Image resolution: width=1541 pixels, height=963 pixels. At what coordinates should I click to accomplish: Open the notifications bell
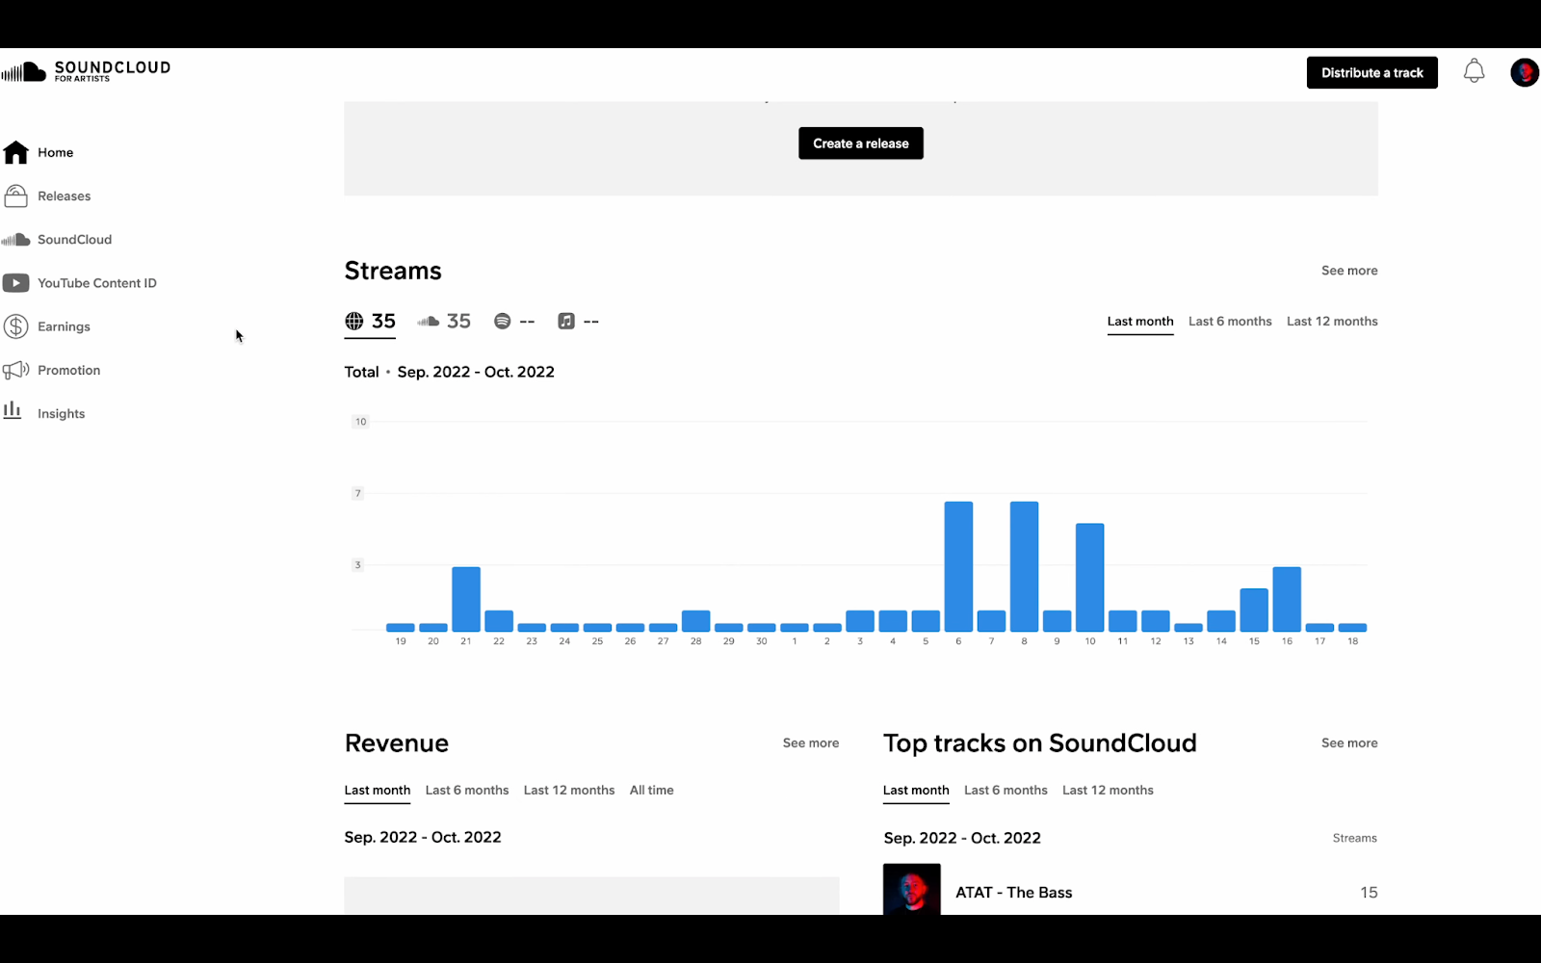[x=1474, y=71]
